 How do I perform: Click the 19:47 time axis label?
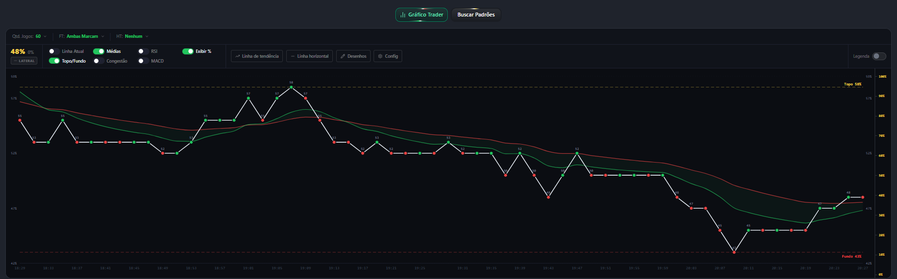(x=577, y=268)
